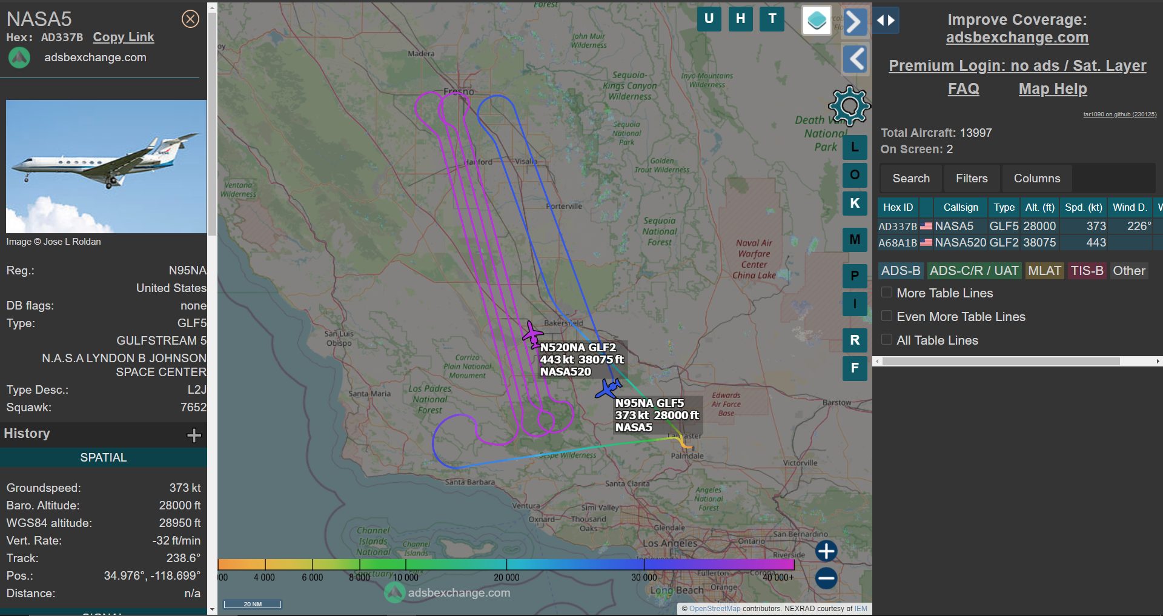
Task: Click the altitude color legend bar
Action: click(x=506, y=565)
